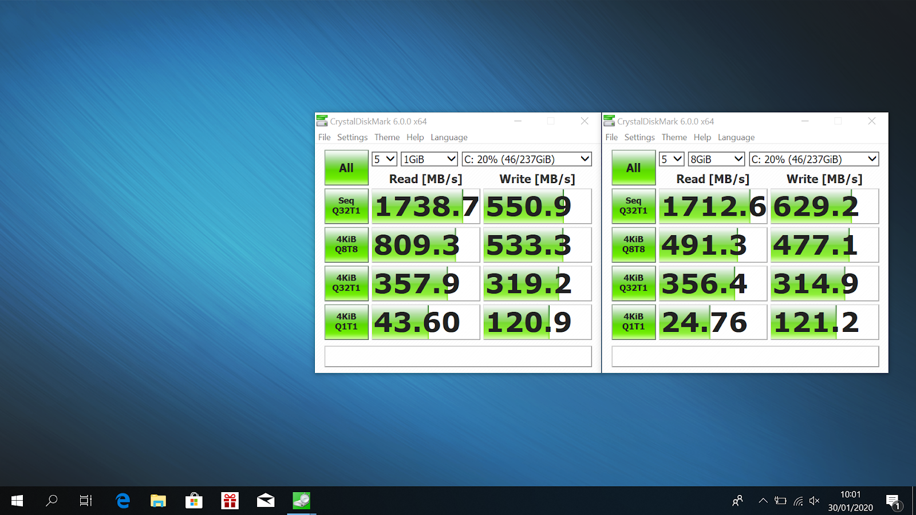Select the 629.2 sequential write result

tap(825, 207)
